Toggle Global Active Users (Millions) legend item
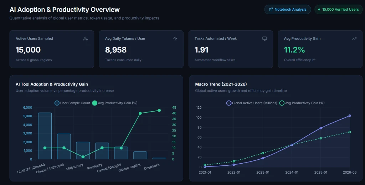 [252, 103]
